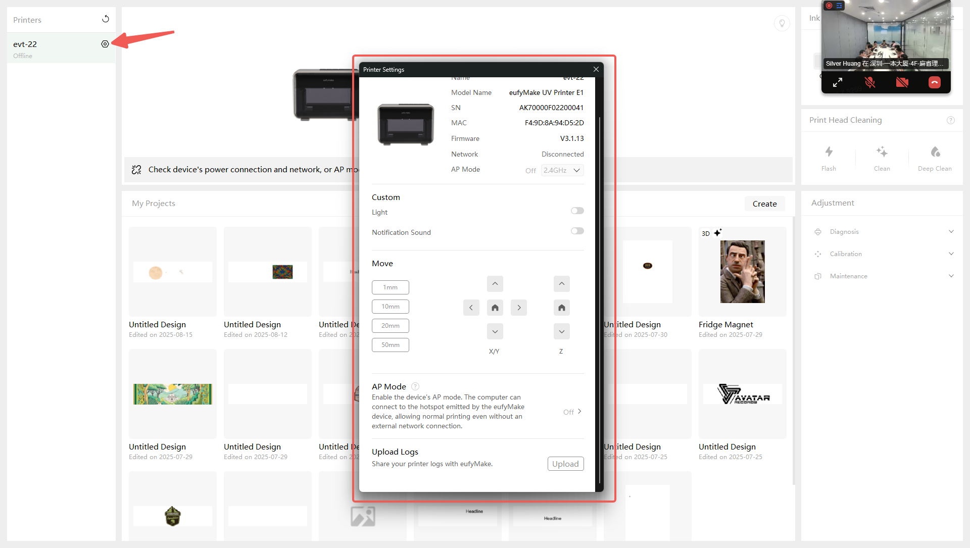Screen dimensions: 970x548
Task: Click the lightbulb tips icon
Action: click(x=782, y=23)
